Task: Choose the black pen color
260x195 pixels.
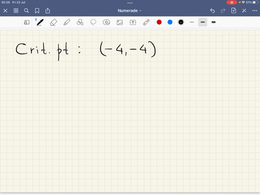Action: tap(181, 22)
